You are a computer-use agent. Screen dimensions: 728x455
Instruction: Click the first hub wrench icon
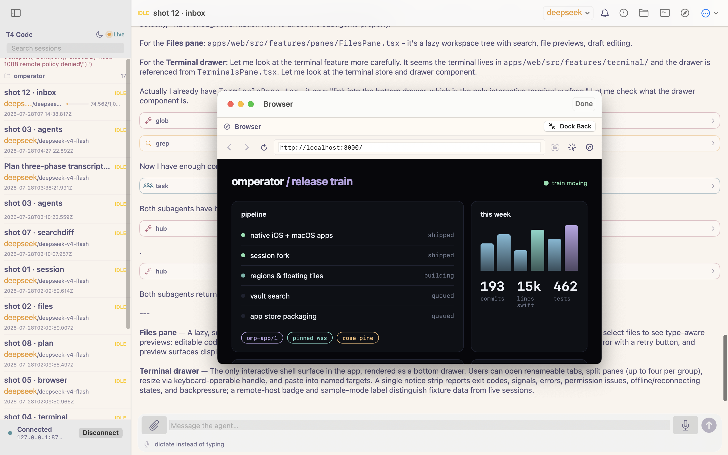[148, 229]
